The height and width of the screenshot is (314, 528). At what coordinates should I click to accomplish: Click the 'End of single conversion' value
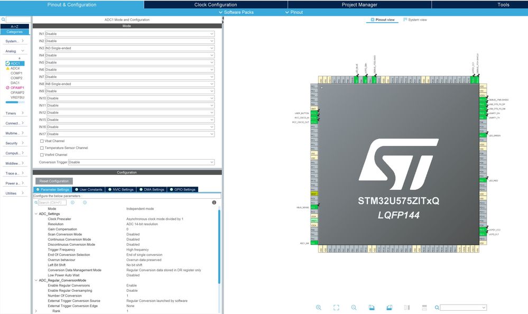(144, 255)
